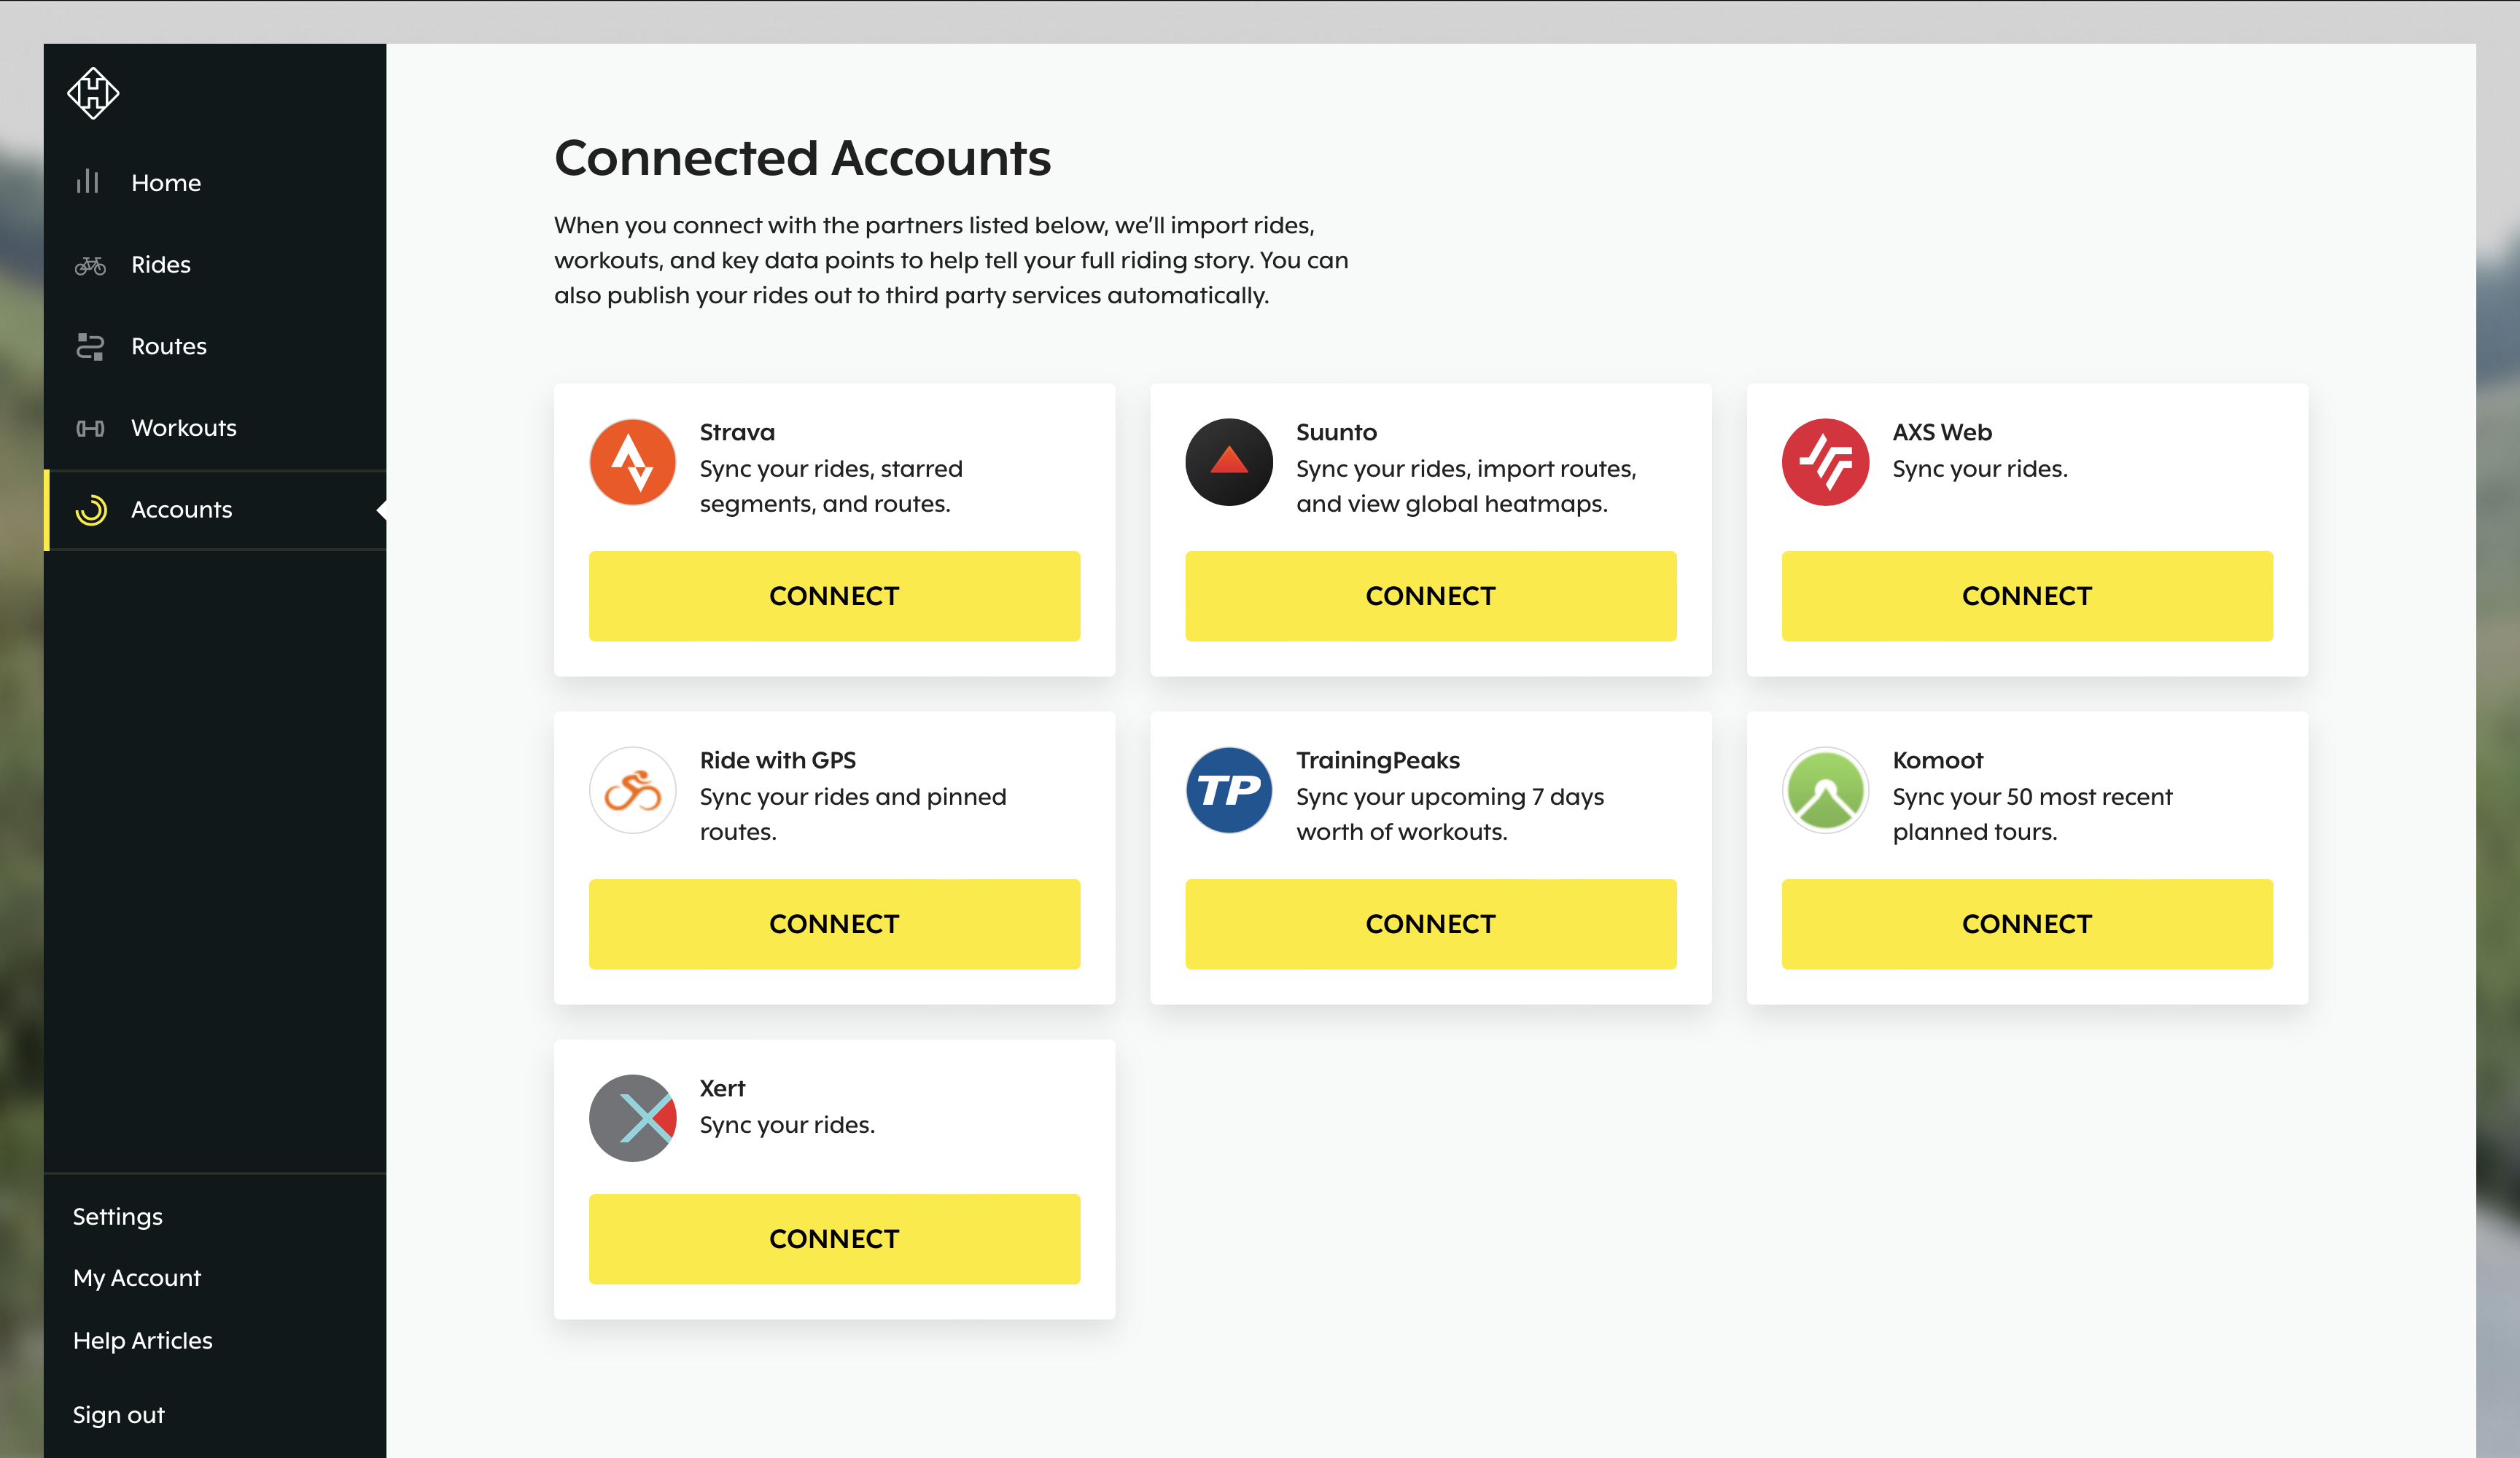Open the Routes page from the sidebar
Screen dimensions: 2520x1458
pyautogui.click(x=168, y=346)
